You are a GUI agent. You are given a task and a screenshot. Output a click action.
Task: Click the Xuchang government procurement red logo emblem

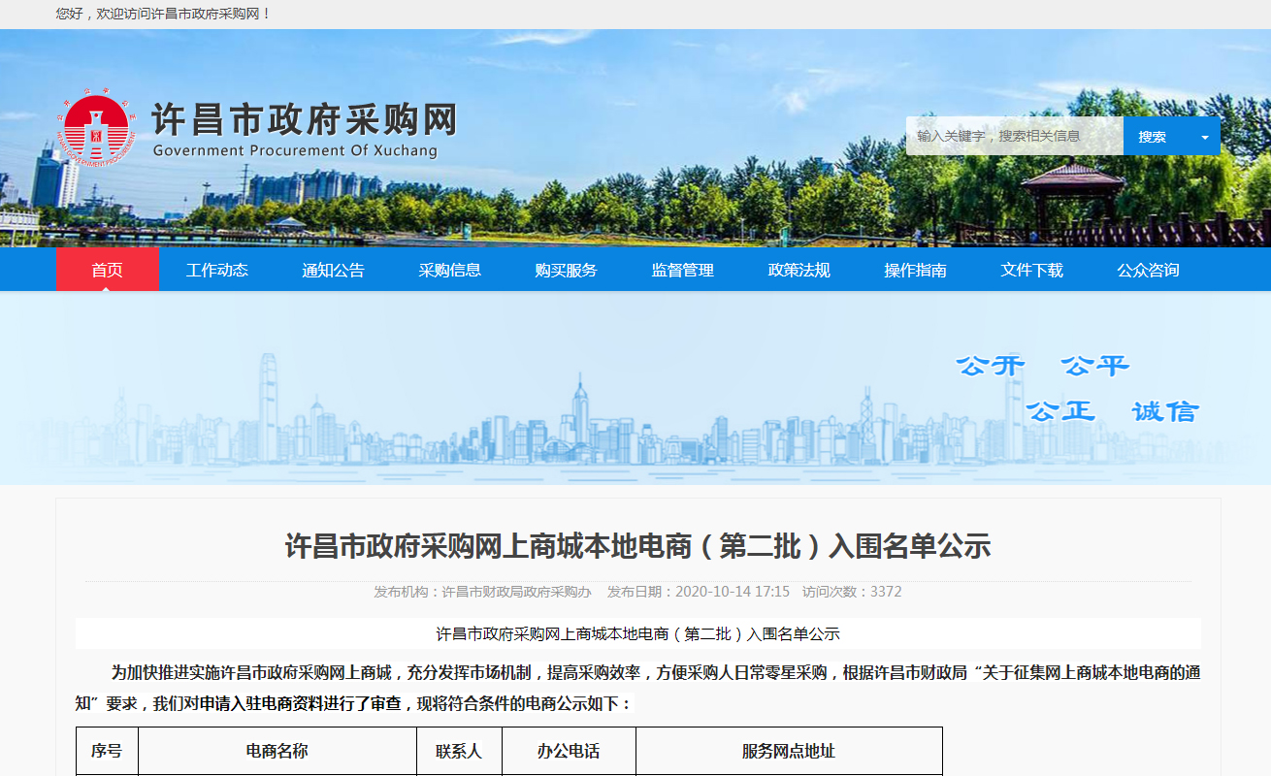click(96, 128)
